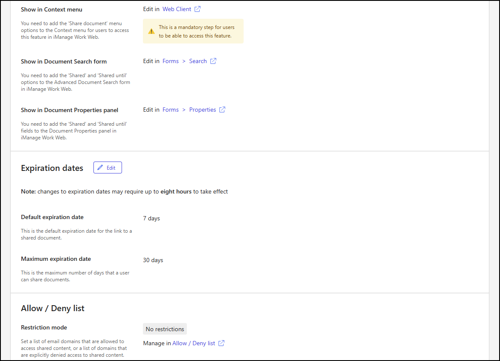Viewport: 500px width, 361px height.
Task: Click the No restrictions status badge
Action: pos(165,329)
